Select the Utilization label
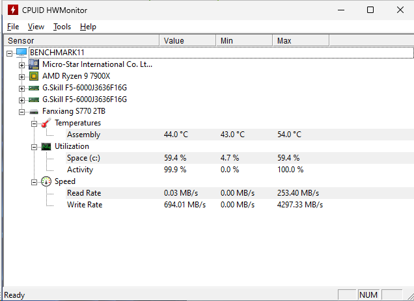Image resolution: width=414 pixels, height=301 pixels. [x=72, y=146]
